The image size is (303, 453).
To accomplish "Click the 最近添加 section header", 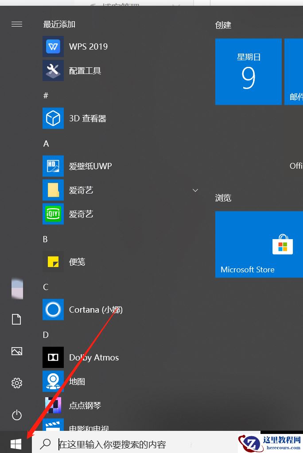I will (x=59, y=24).
